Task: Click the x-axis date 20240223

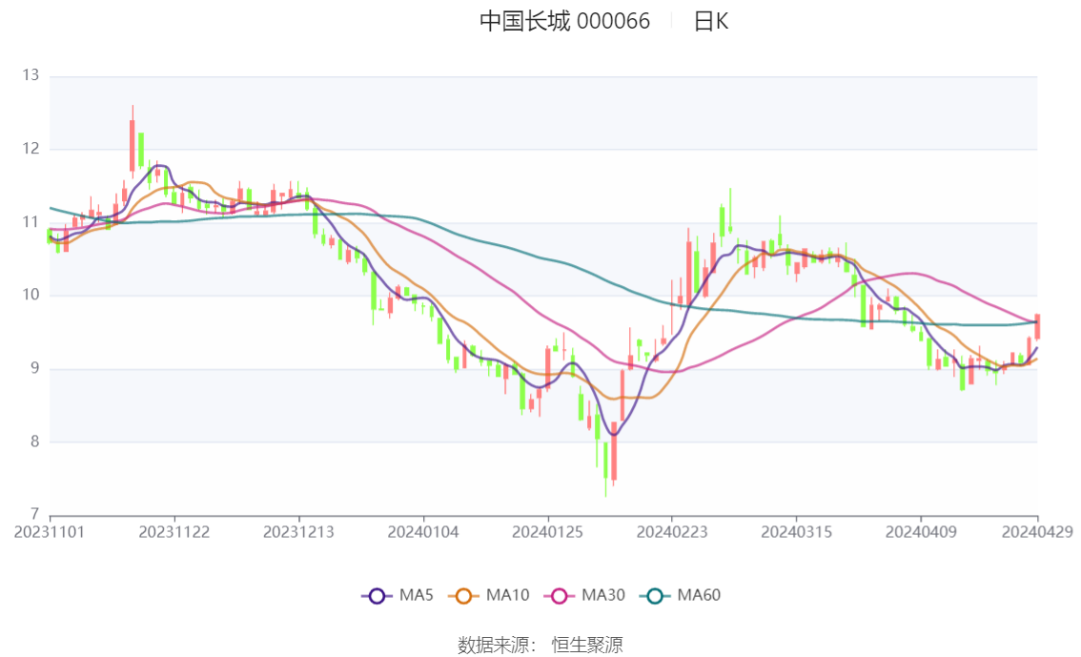Action: pyautogui.click(x=671, y=532)
